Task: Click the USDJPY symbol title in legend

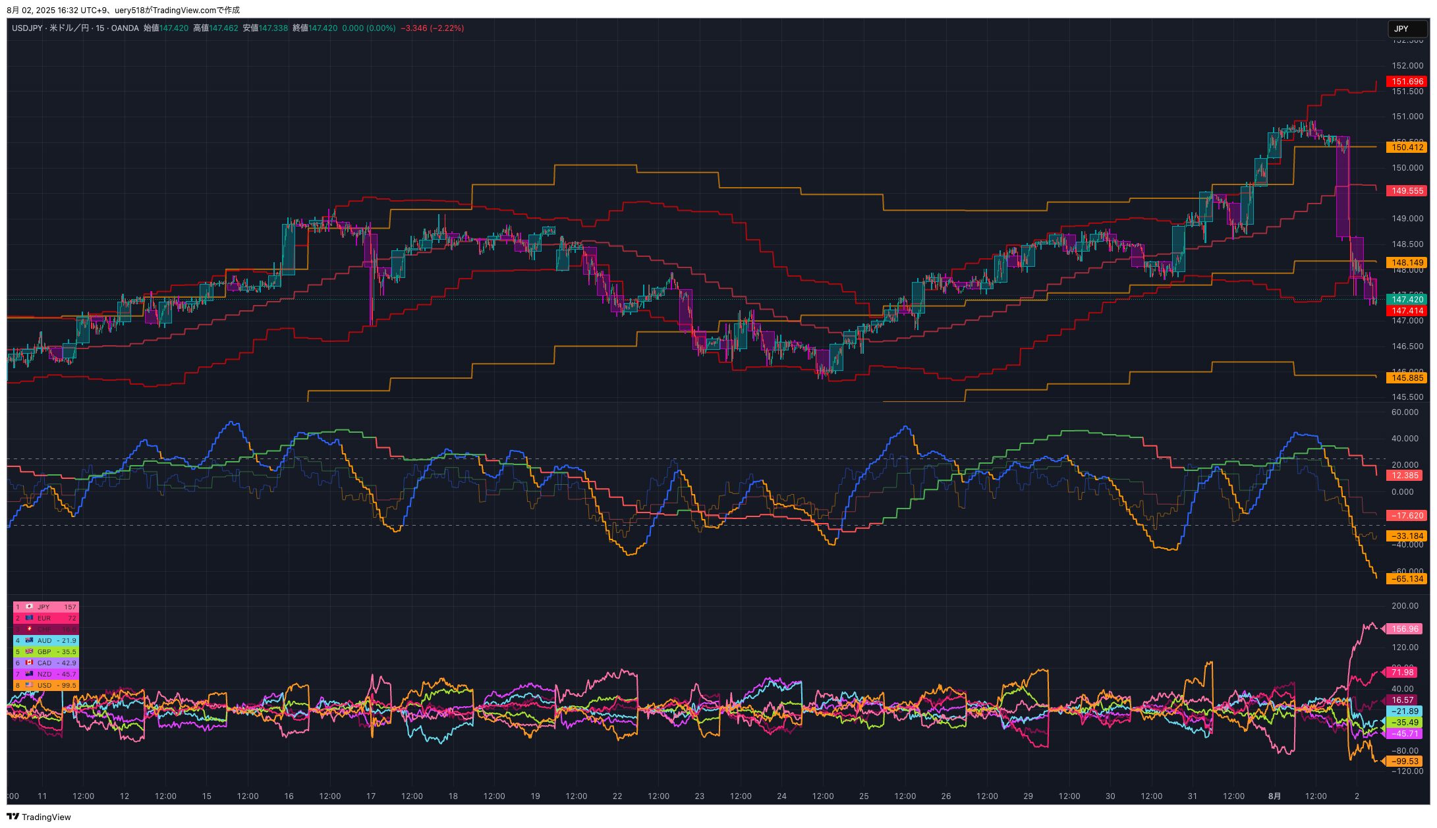Action: 28,28
